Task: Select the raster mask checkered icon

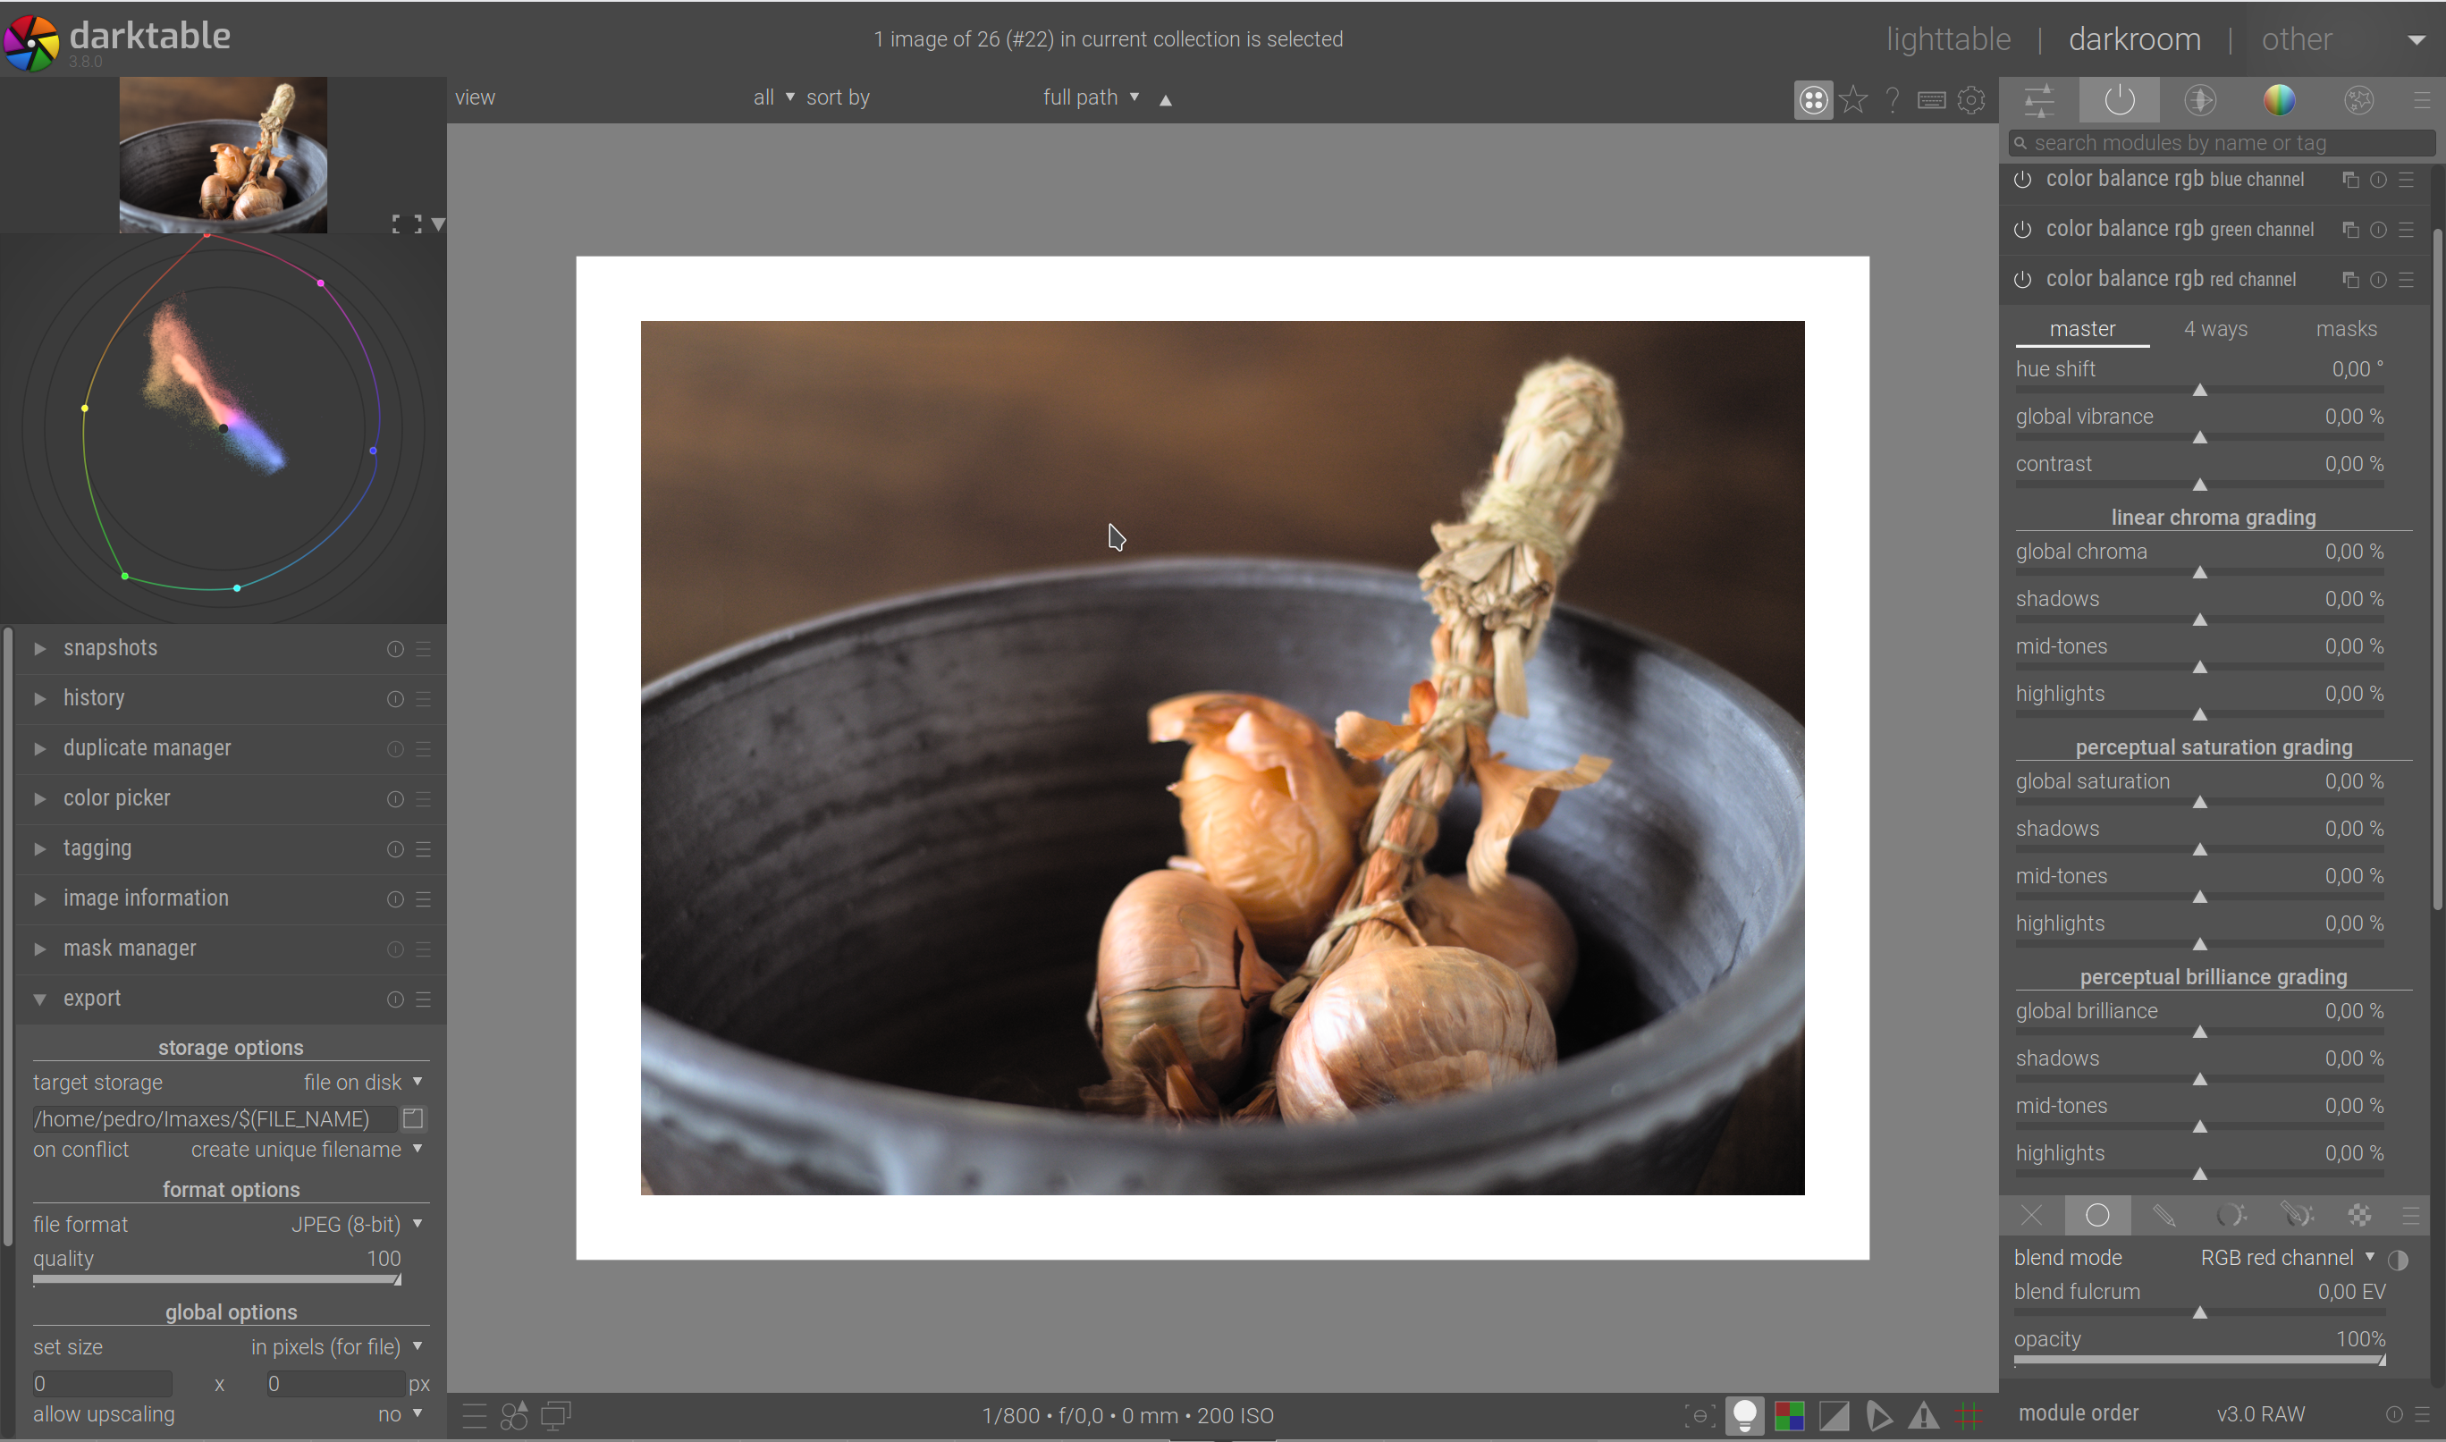Action: 2359,1216
